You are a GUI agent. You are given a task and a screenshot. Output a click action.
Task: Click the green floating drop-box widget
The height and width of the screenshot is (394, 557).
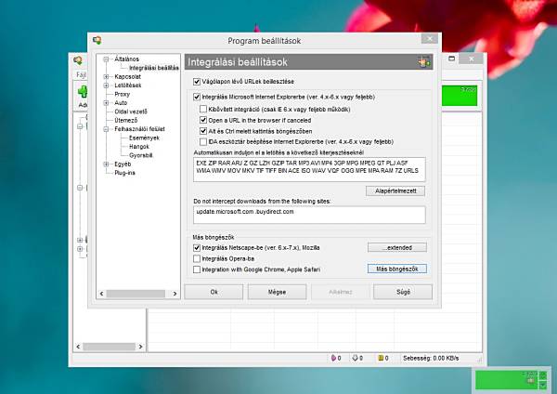[x=507, y=380]
